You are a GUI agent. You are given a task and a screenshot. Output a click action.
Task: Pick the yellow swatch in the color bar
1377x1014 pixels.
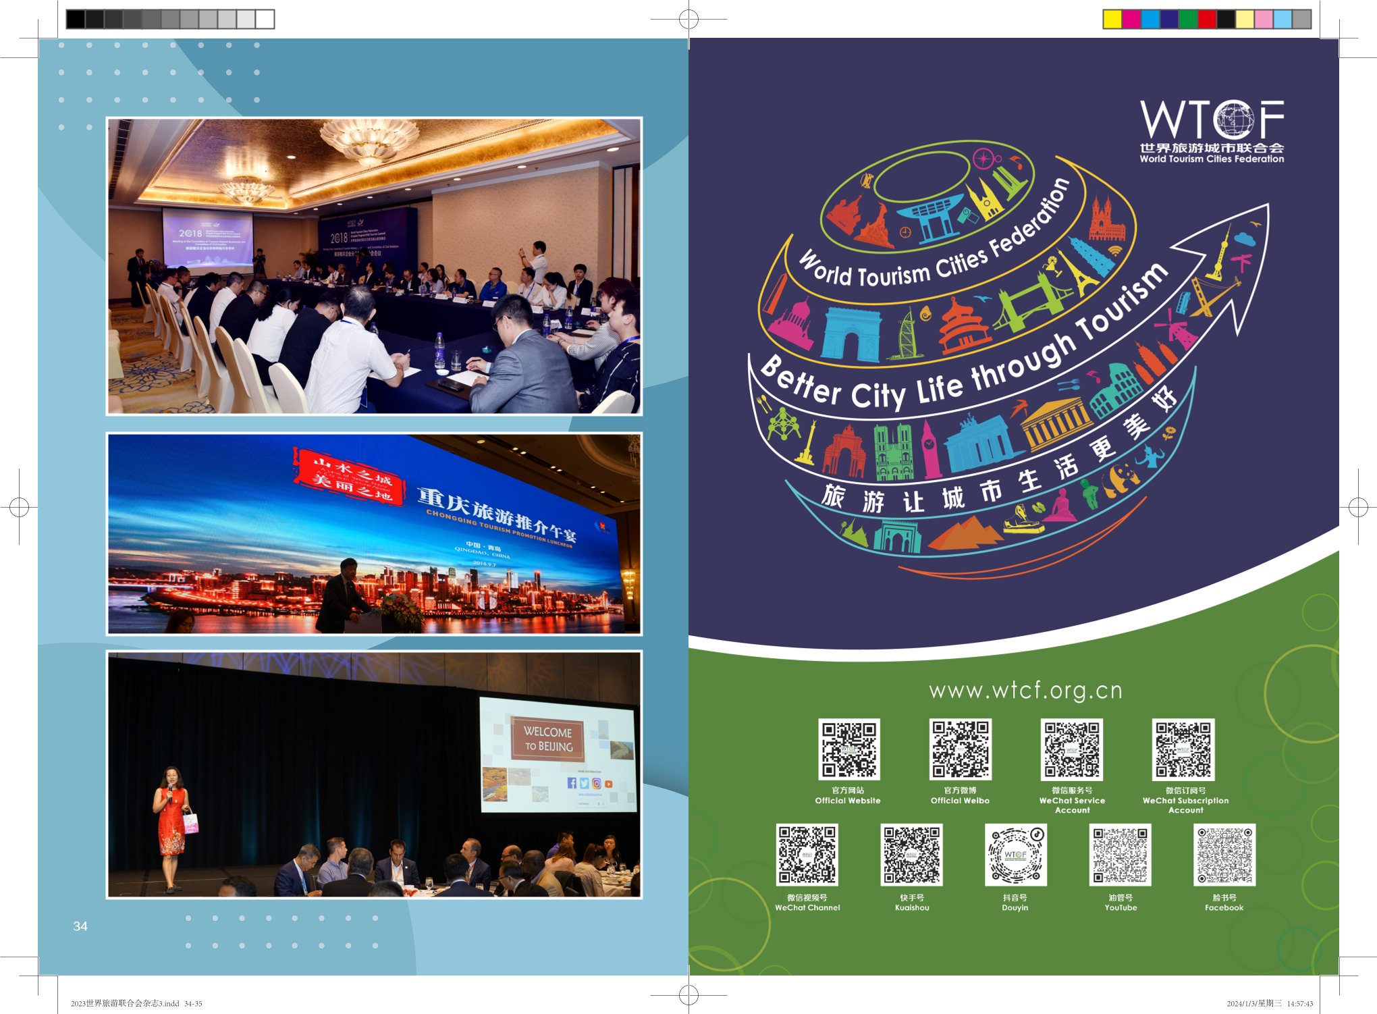coord(1112,19)
